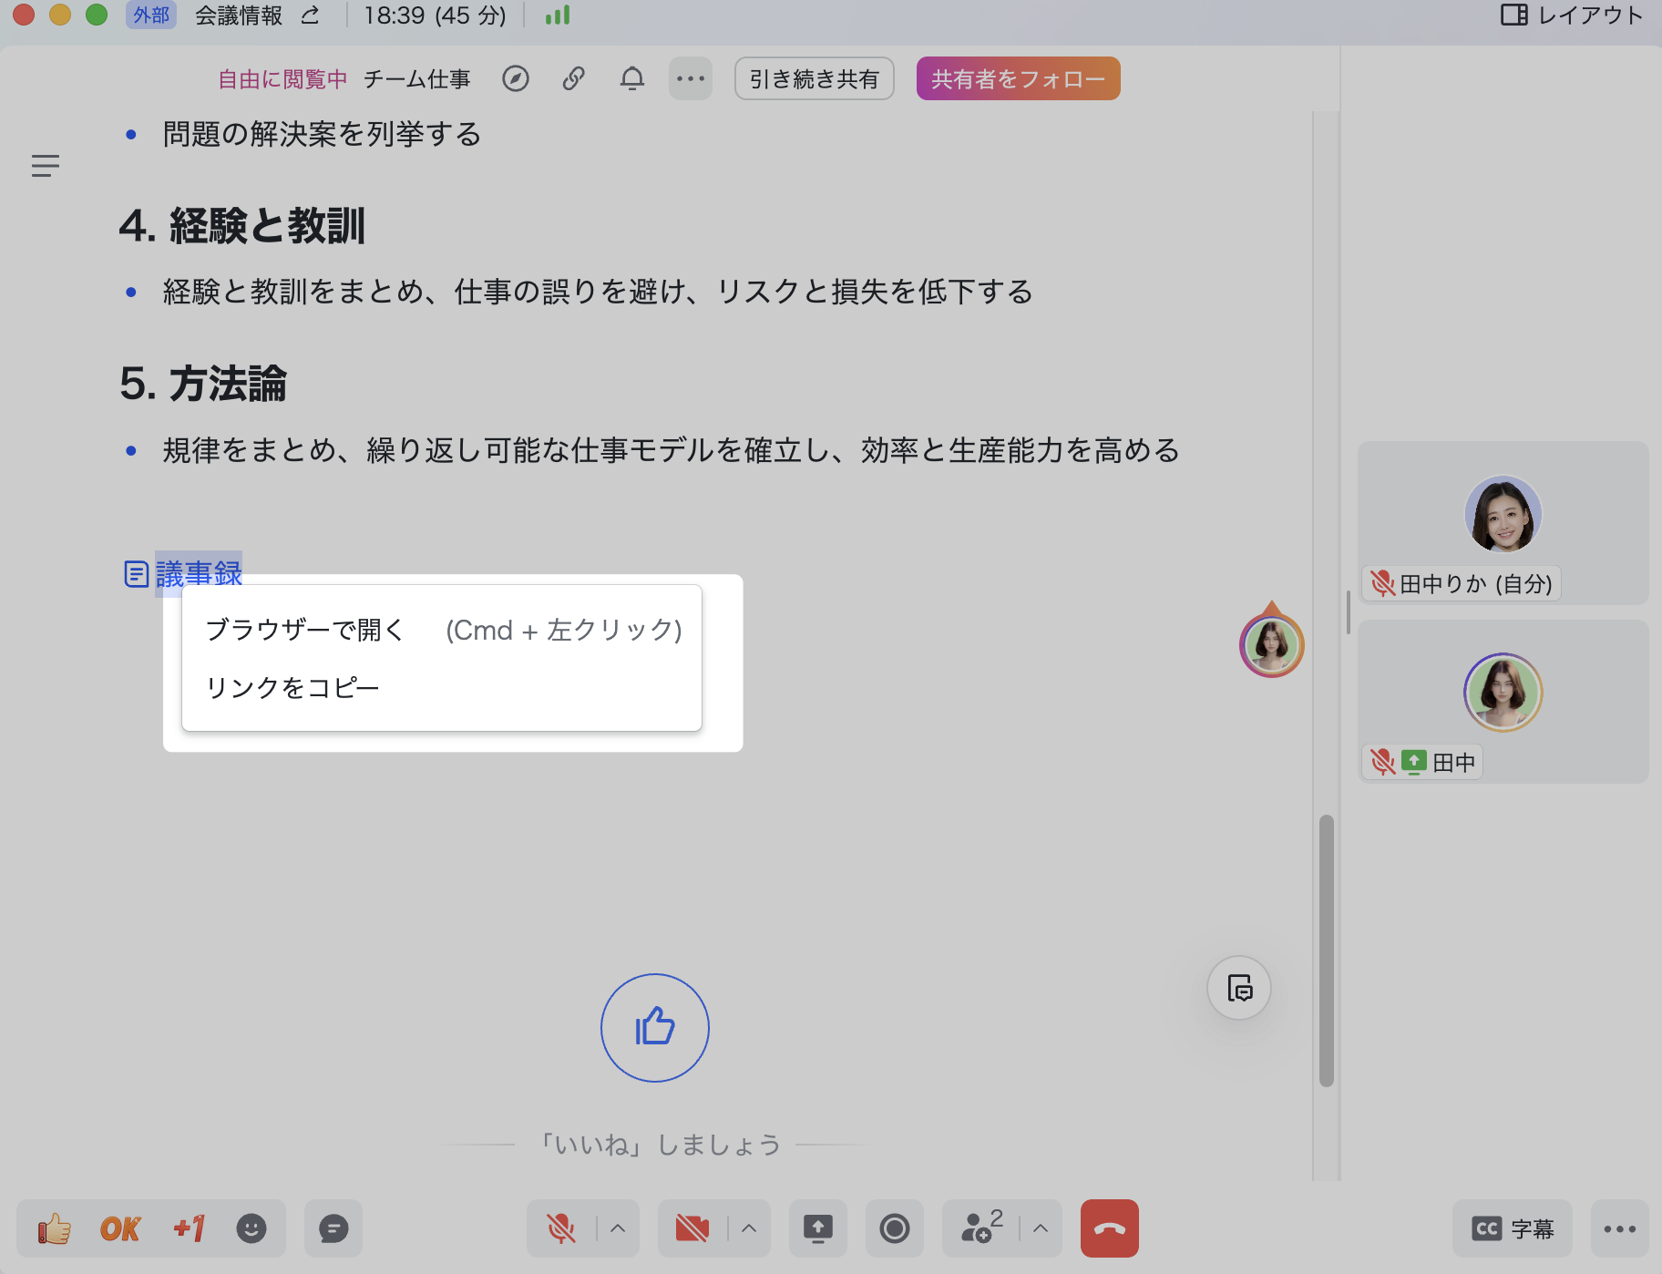Unmute the microphone

pyautogui.click(x=561, y=1228)
